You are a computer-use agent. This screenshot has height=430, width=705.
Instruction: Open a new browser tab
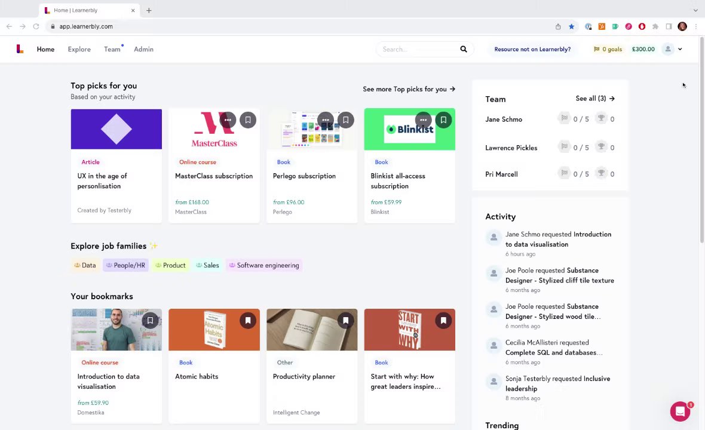click(149, 10)
